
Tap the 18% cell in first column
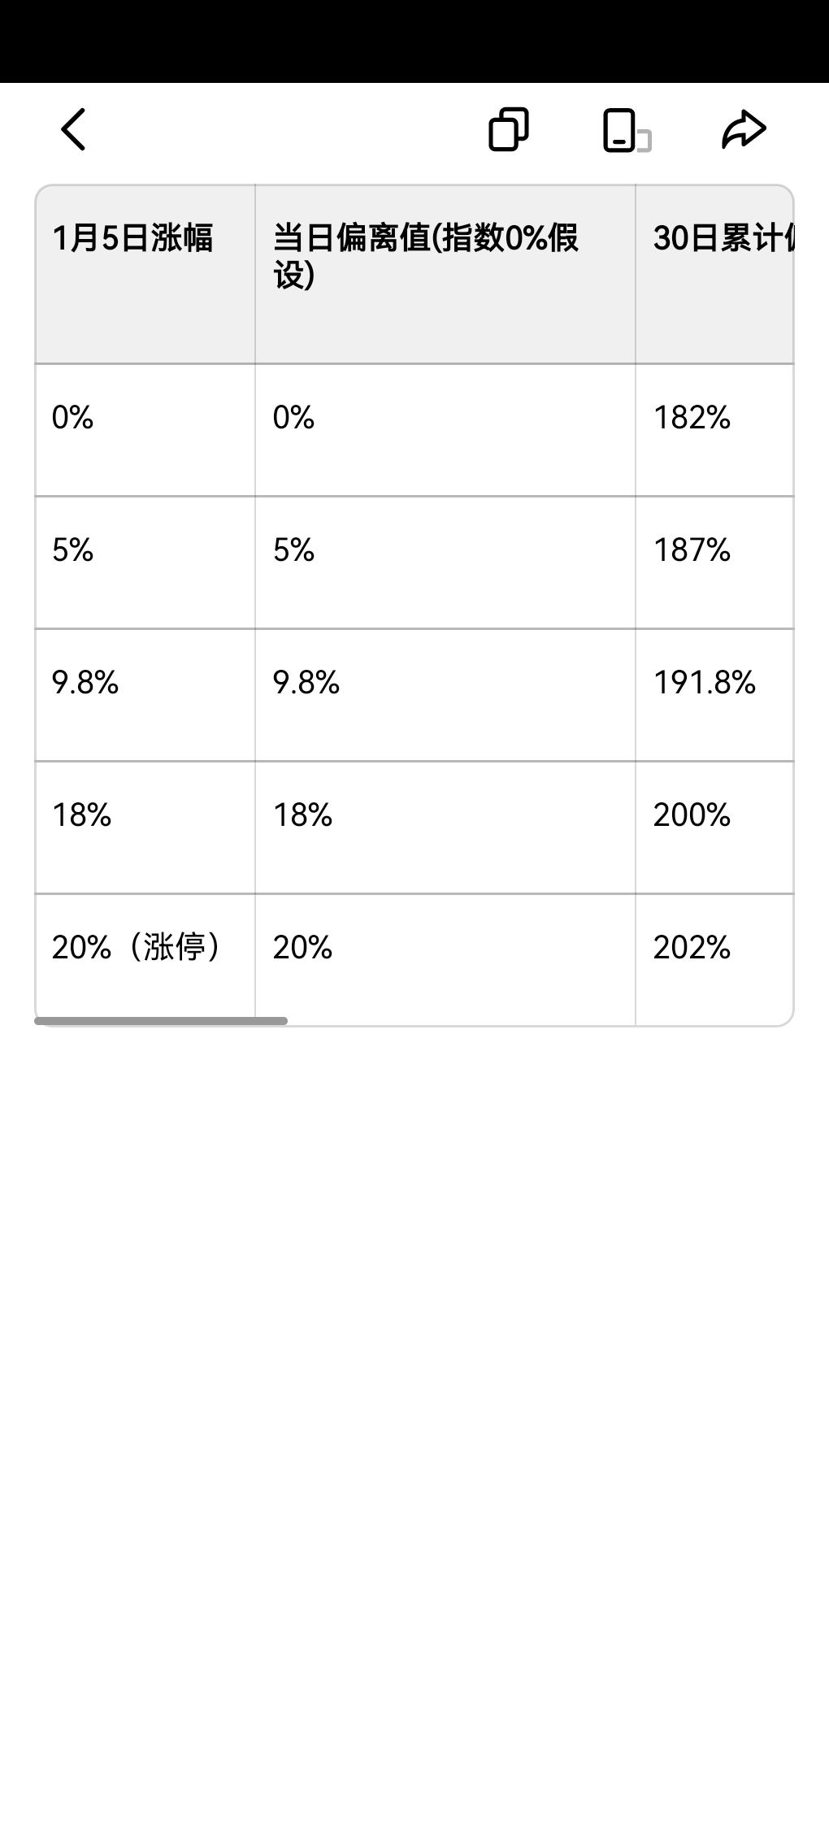(81, 815)
